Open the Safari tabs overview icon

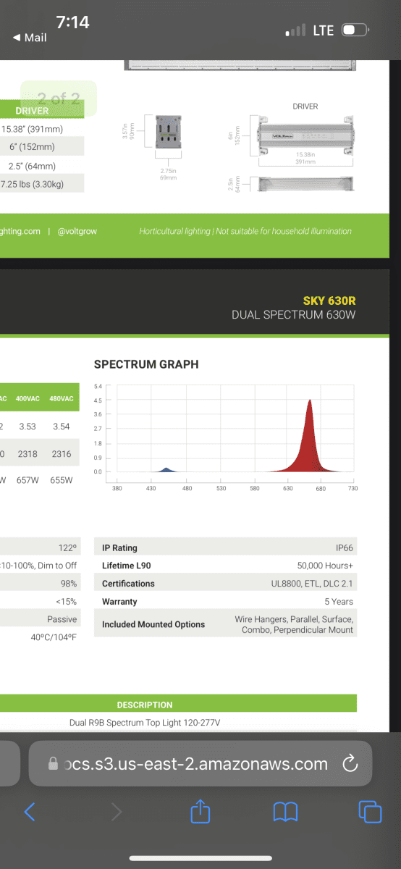370,812
